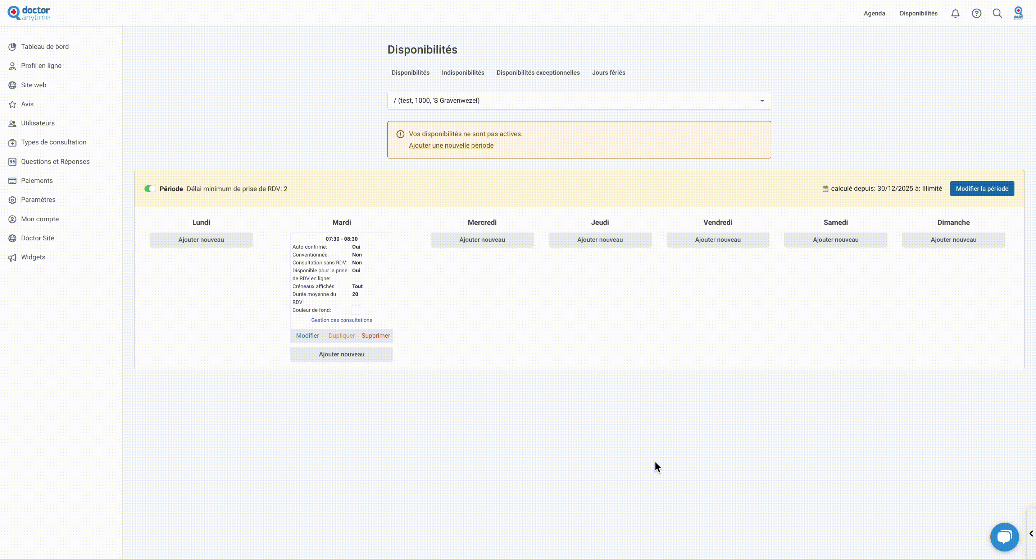Click the 07:30 - 08:30 time range

(341, 239)
